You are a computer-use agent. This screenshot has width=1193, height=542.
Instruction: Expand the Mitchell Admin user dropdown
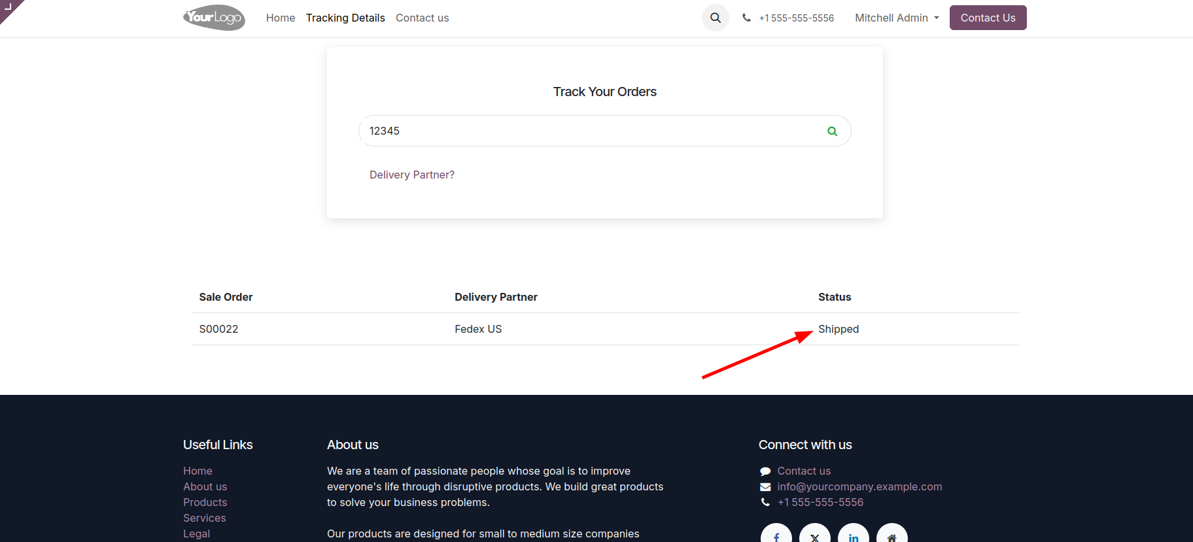[x=897, y=18]
